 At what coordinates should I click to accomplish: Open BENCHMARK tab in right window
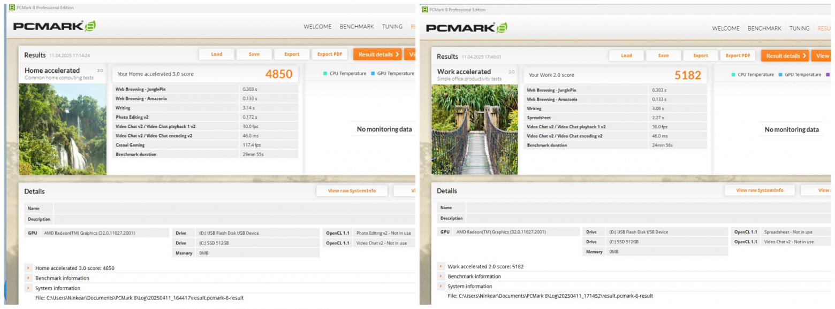[764, 28]
